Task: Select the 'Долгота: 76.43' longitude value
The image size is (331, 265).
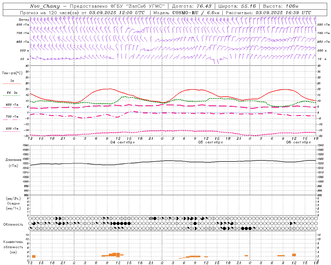Action: point(192,6)
